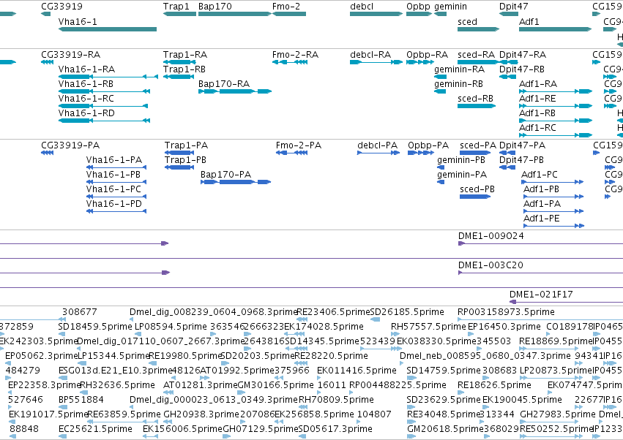This screenshot has width=623, height=440.
Task: Select the Bap170-PA protein label
Action: 225,175
